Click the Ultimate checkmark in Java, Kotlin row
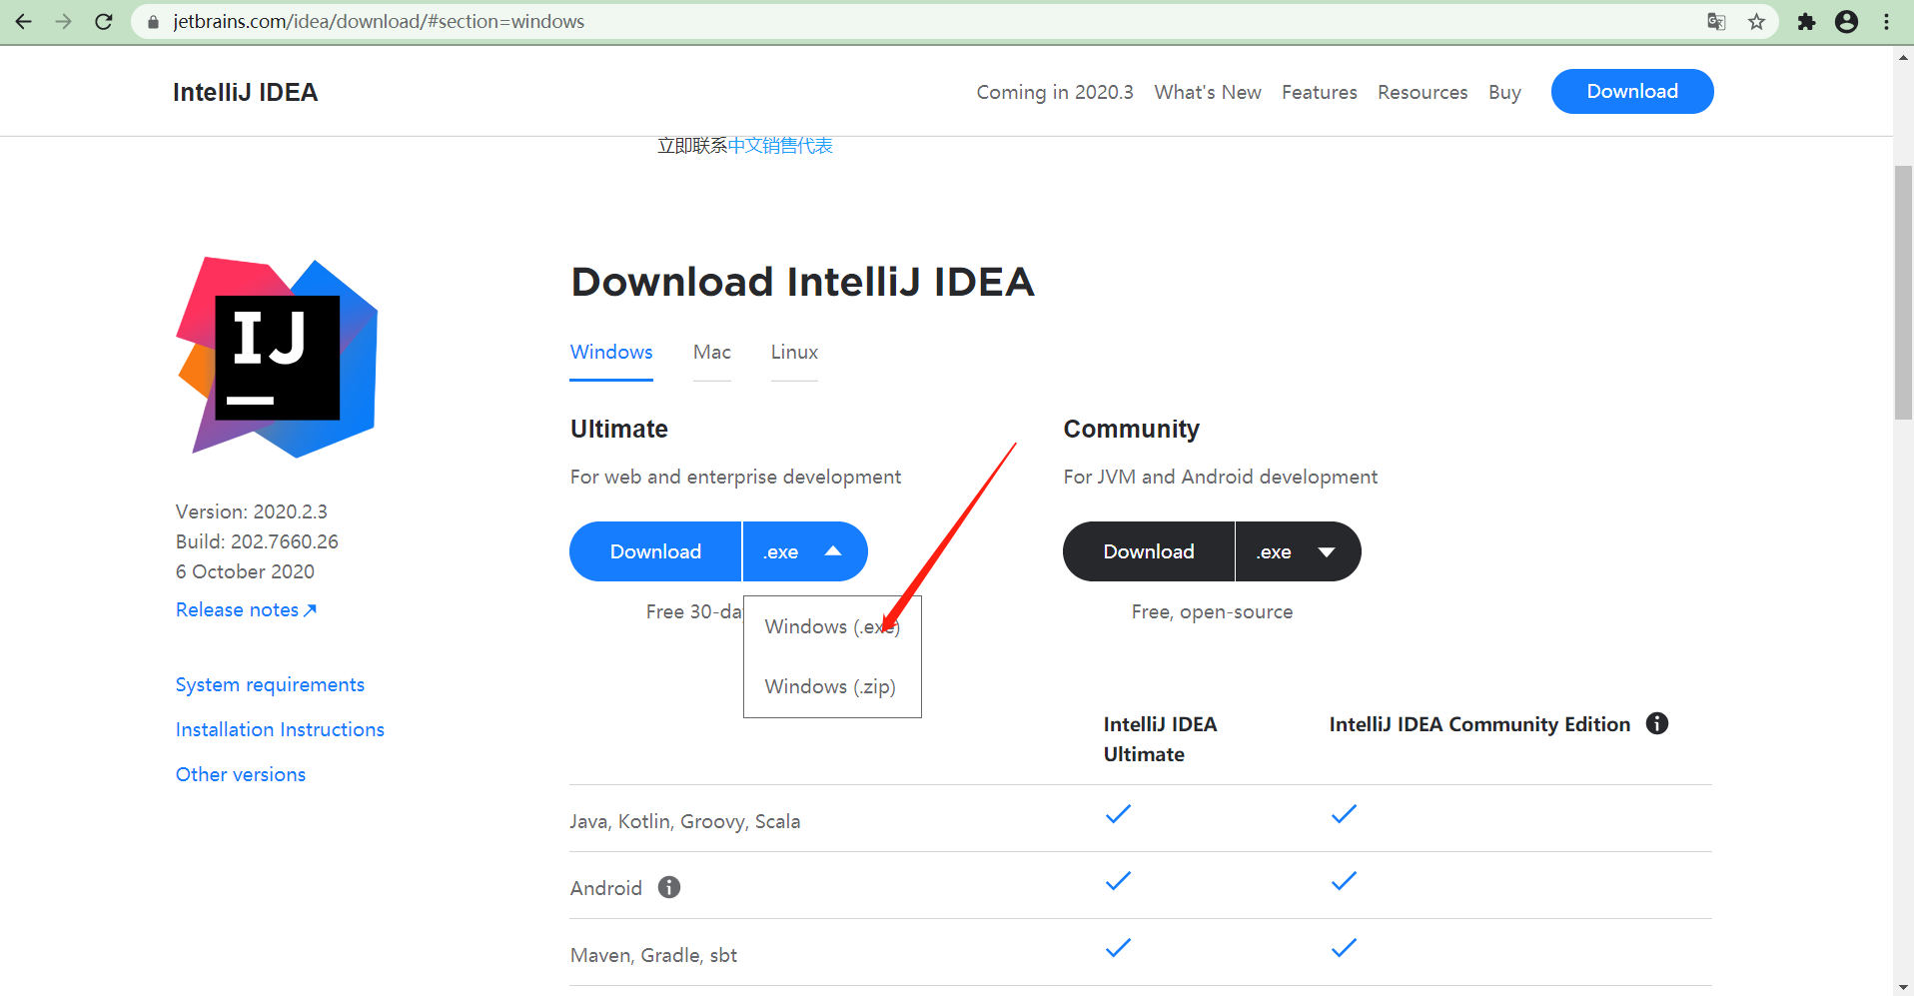The width and height of the screenshot is (1914, 996). click(x=1118, y=814)
